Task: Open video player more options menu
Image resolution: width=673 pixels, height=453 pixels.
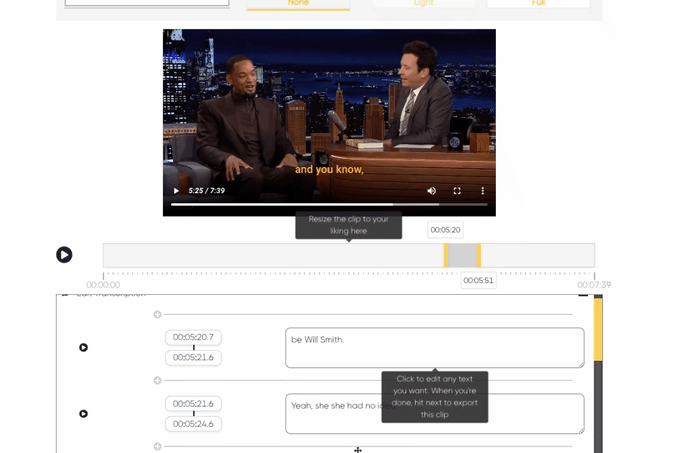Action: click(x=482, y=191)
